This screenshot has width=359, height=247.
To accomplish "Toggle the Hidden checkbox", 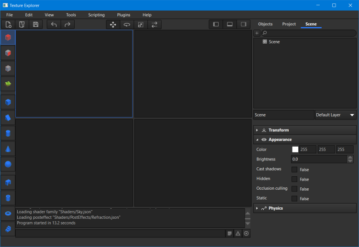I will (294, 179).
